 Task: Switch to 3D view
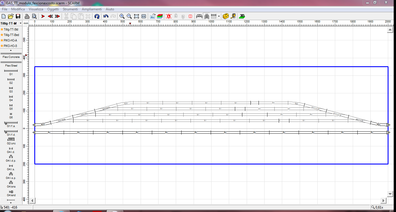[x=242, y=16]
